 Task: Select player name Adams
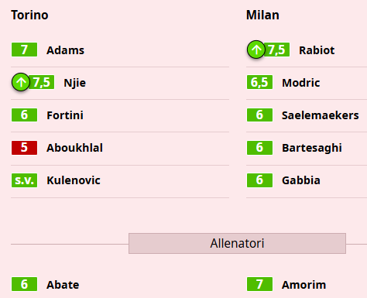65,50
